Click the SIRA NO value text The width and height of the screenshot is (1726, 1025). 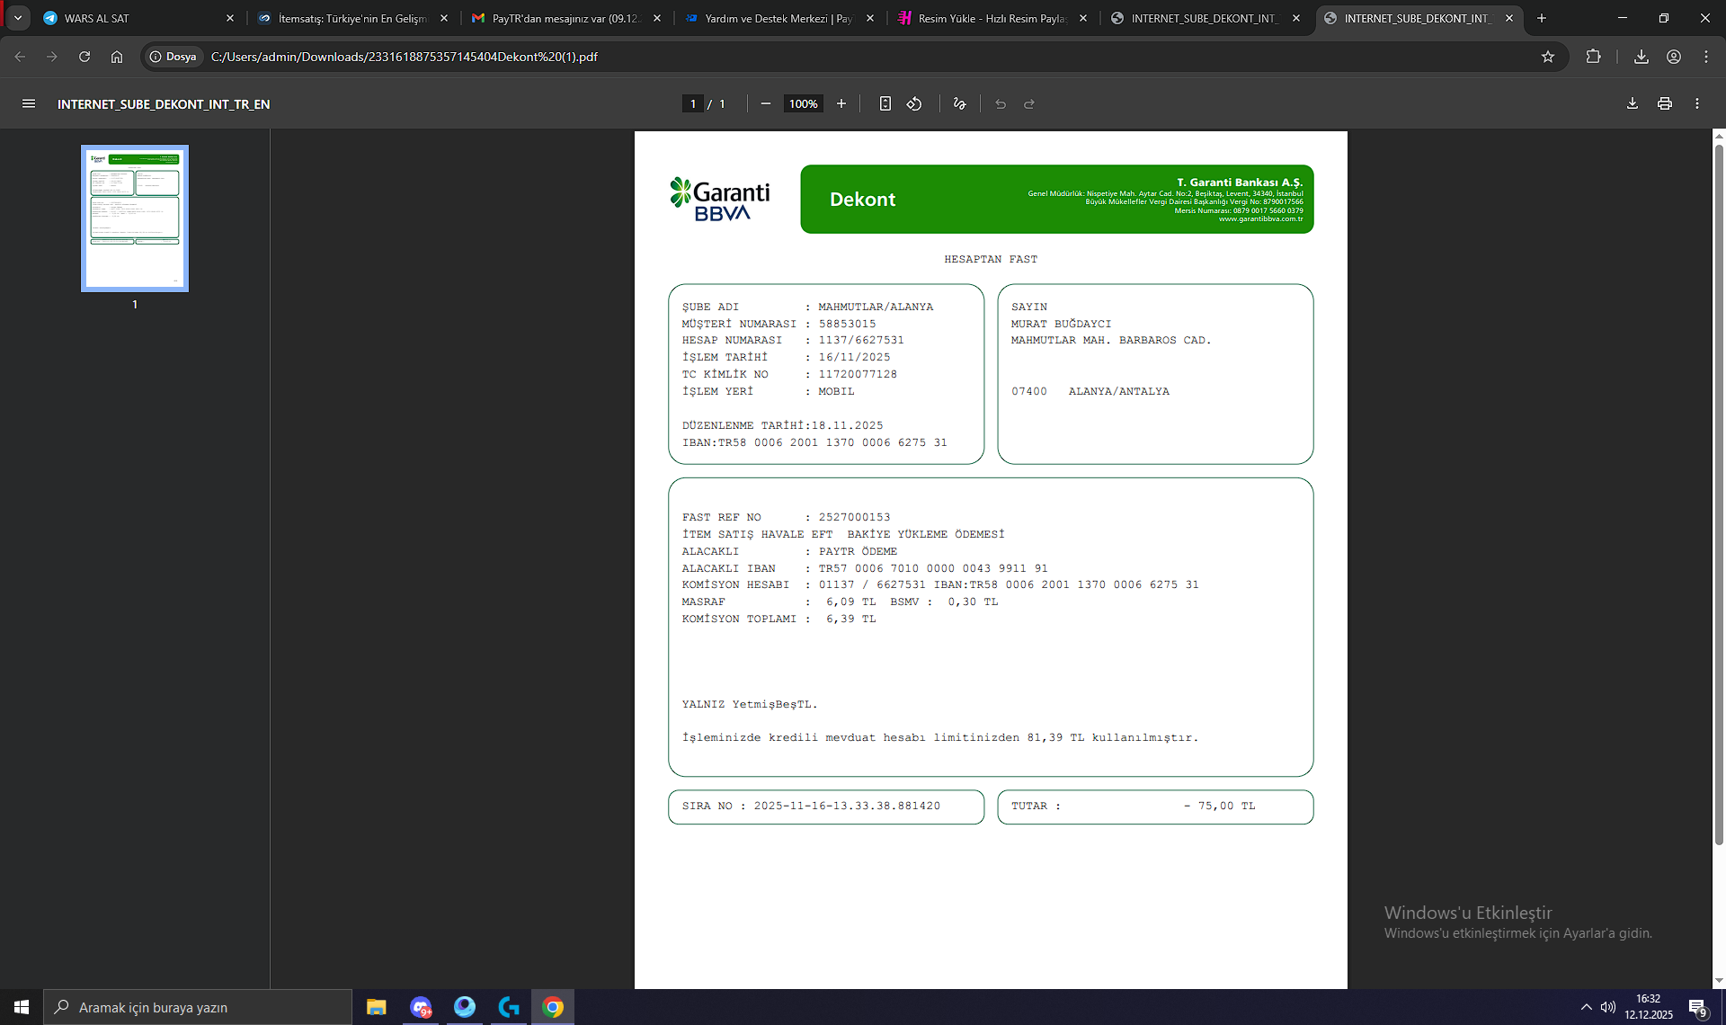point(847,806)
